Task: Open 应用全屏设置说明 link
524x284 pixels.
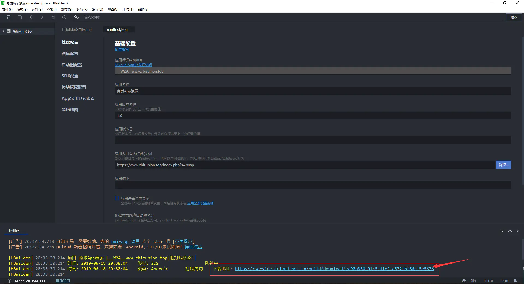Action: [x=201, y=203]
